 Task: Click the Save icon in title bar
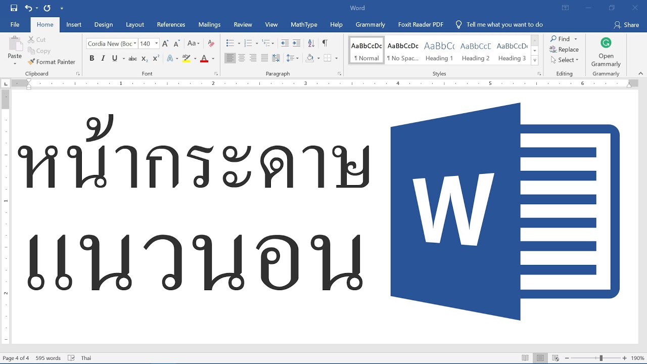(x=14, y=8)
